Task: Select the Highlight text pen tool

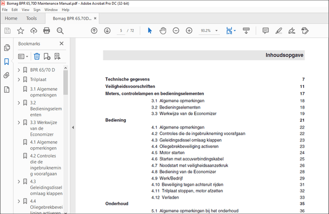Action: pos(279,31)
